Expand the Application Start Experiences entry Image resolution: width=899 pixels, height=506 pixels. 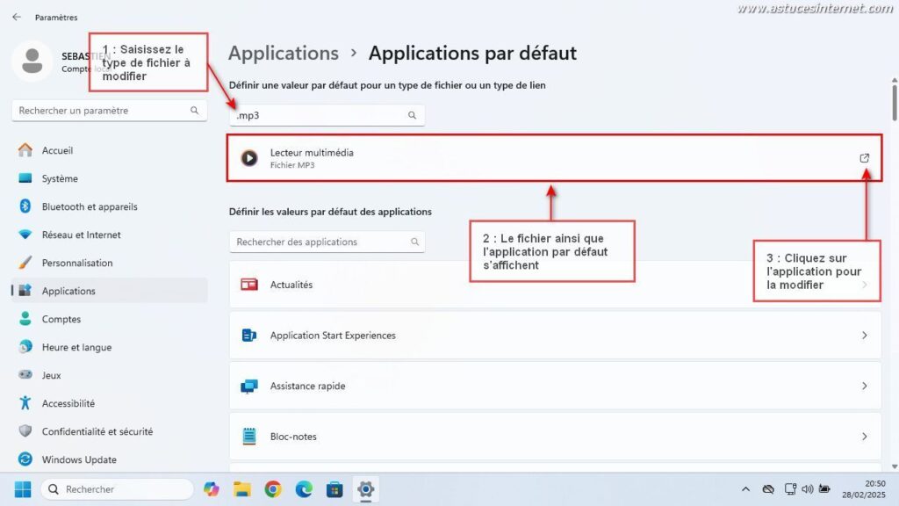(x=862, y=335)
